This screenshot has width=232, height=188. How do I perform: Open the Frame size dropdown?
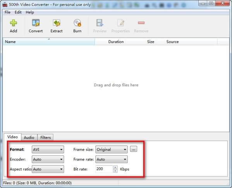112,150
